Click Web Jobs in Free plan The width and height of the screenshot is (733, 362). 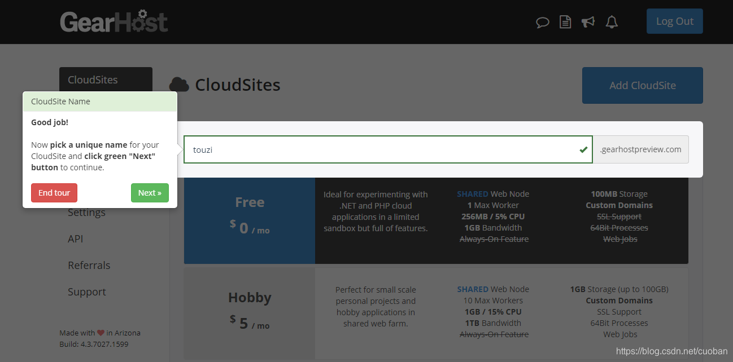pyautogui.click(x=620, y=239)
